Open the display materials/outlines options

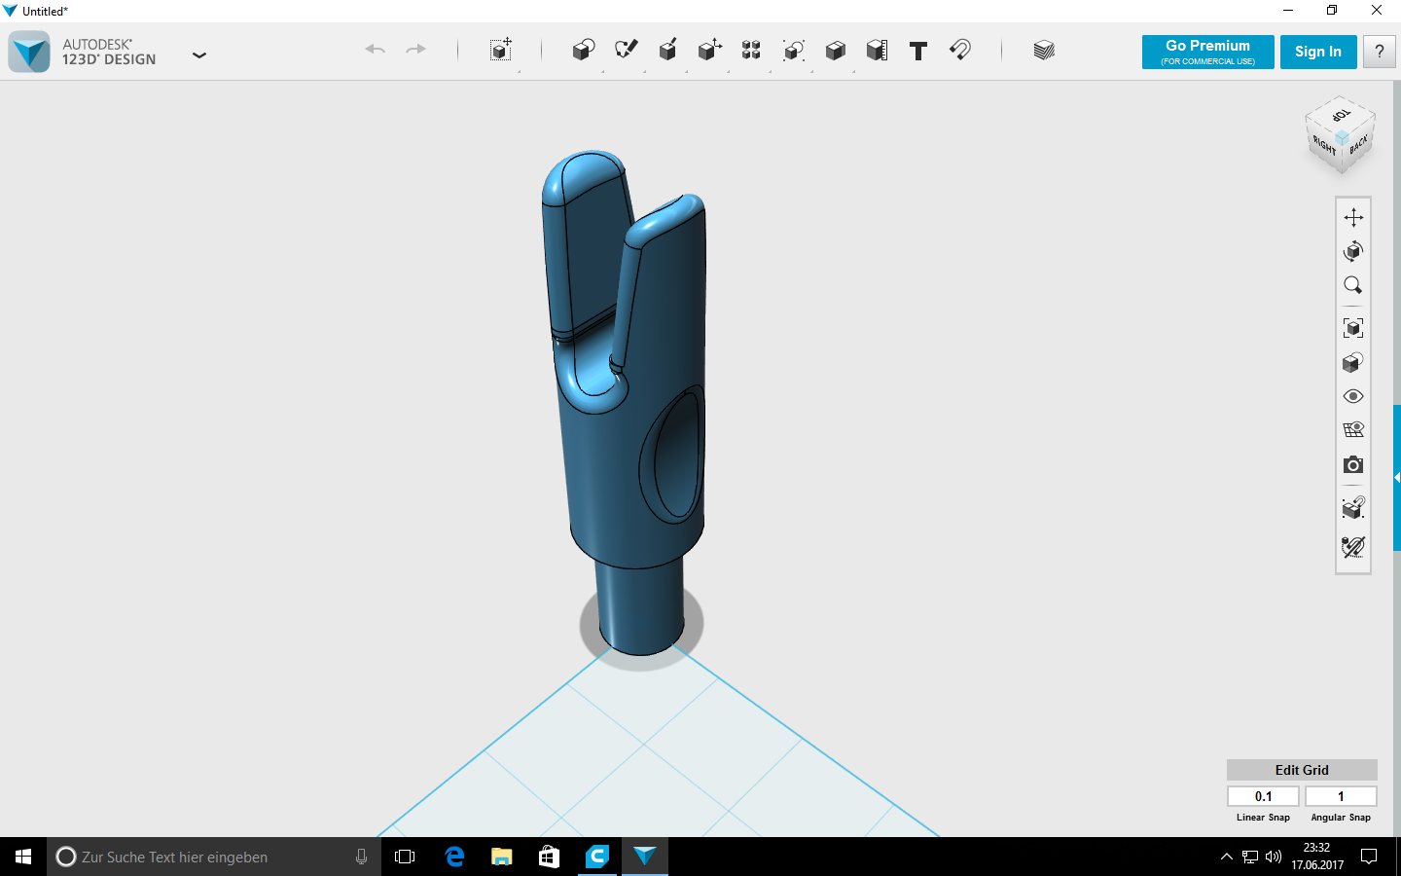pyautogui.click(x=1353, y=362)
